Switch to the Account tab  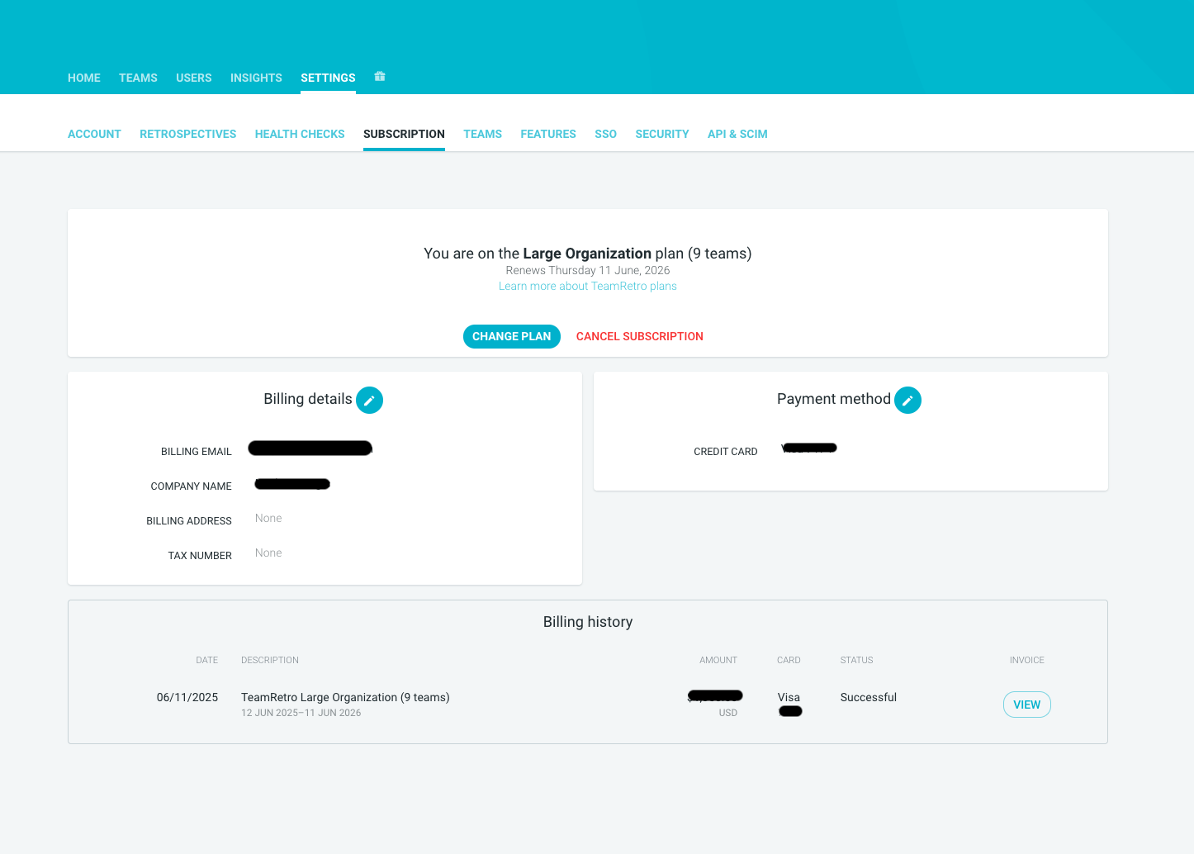pos(94,134)
